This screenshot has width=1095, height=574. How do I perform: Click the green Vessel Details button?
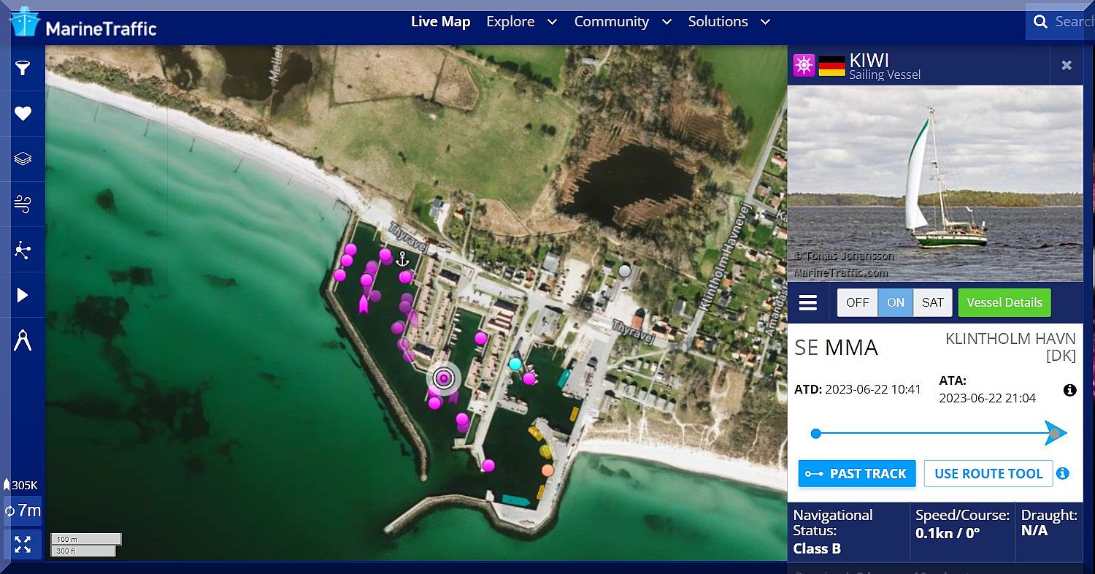coord(1004,303)
